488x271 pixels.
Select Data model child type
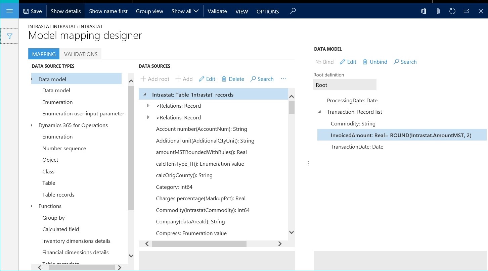pos(56,90)
